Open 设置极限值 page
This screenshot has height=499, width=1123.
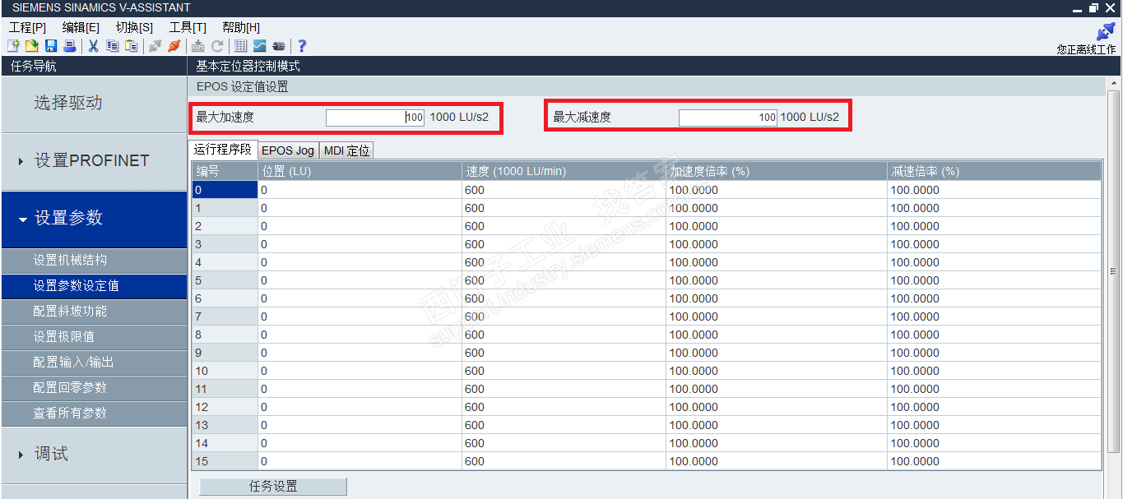click(94, 337)
